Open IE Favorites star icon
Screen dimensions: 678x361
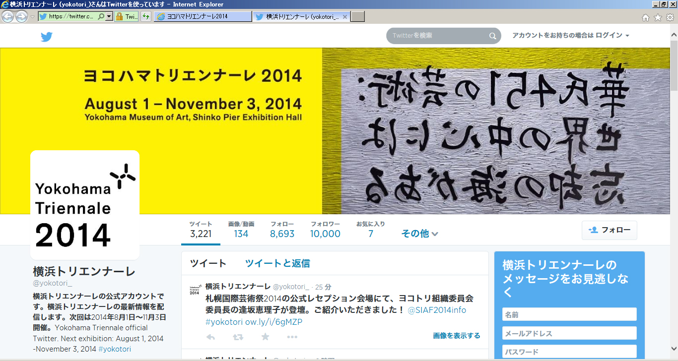tap(658, 17)
